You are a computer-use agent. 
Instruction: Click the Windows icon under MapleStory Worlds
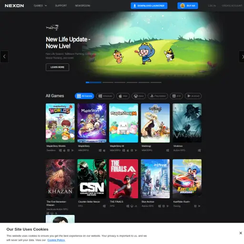click(x=61, y=150)
